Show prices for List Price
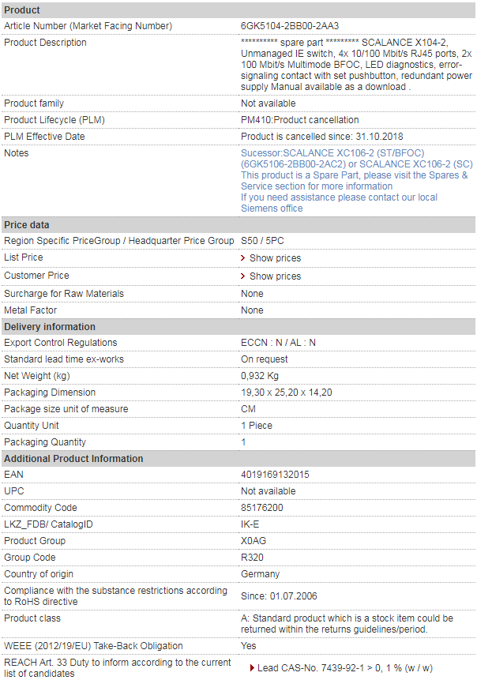 coord(275,258)
